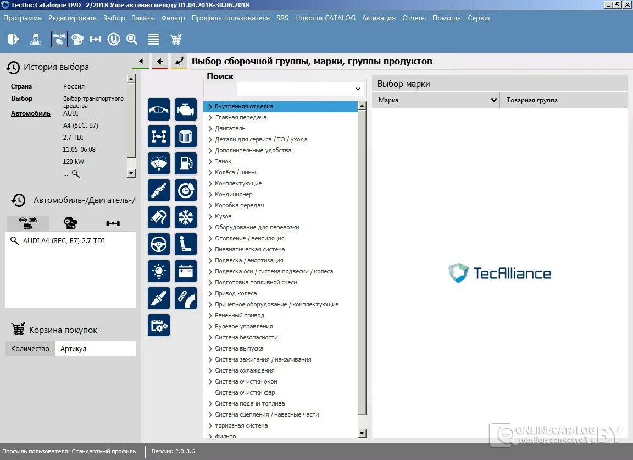Open the Новости CATALOG menu

point(325,18)
